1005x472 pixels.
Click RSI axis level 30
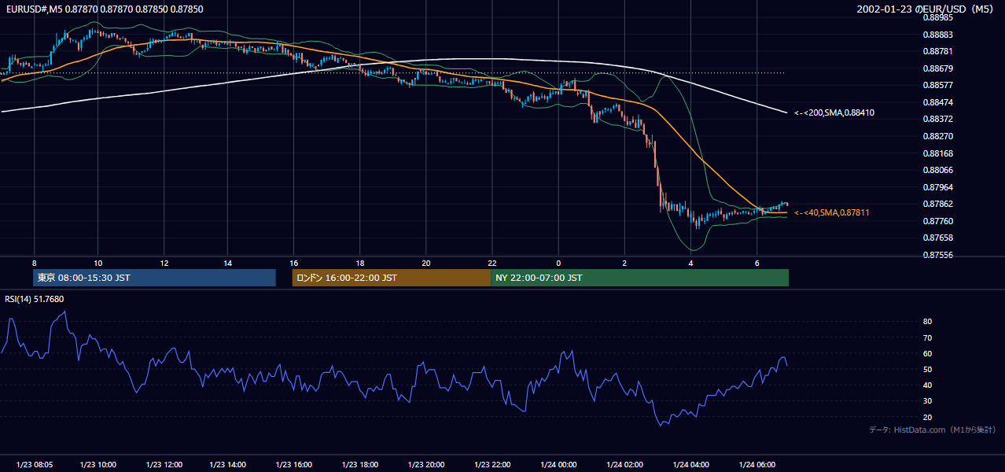[928, 401]
